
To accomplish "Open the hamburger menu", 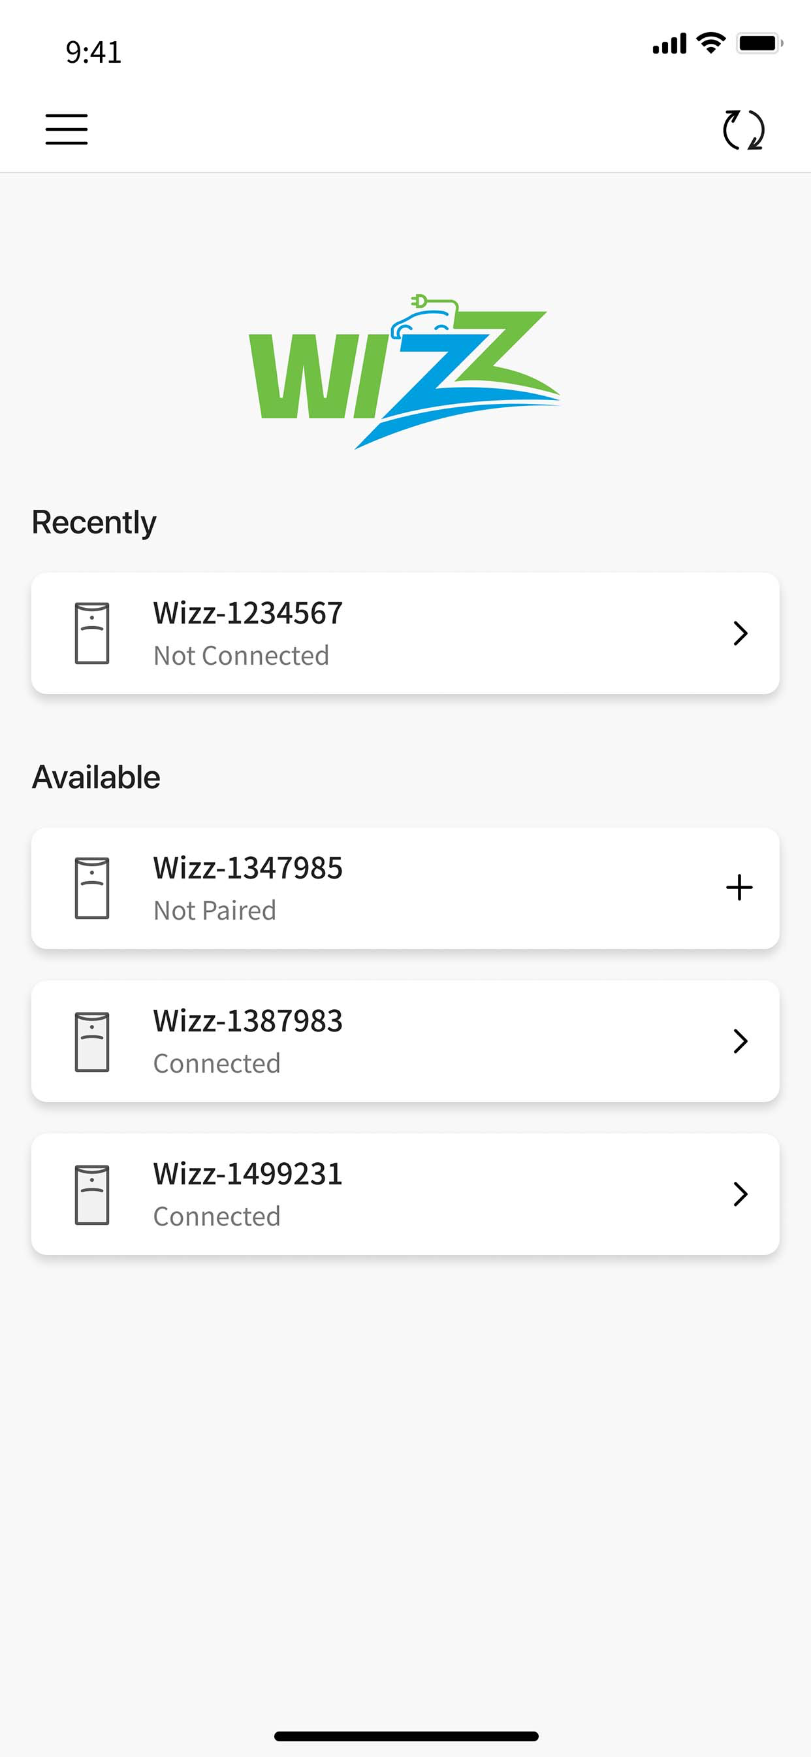I will [66, 129].
